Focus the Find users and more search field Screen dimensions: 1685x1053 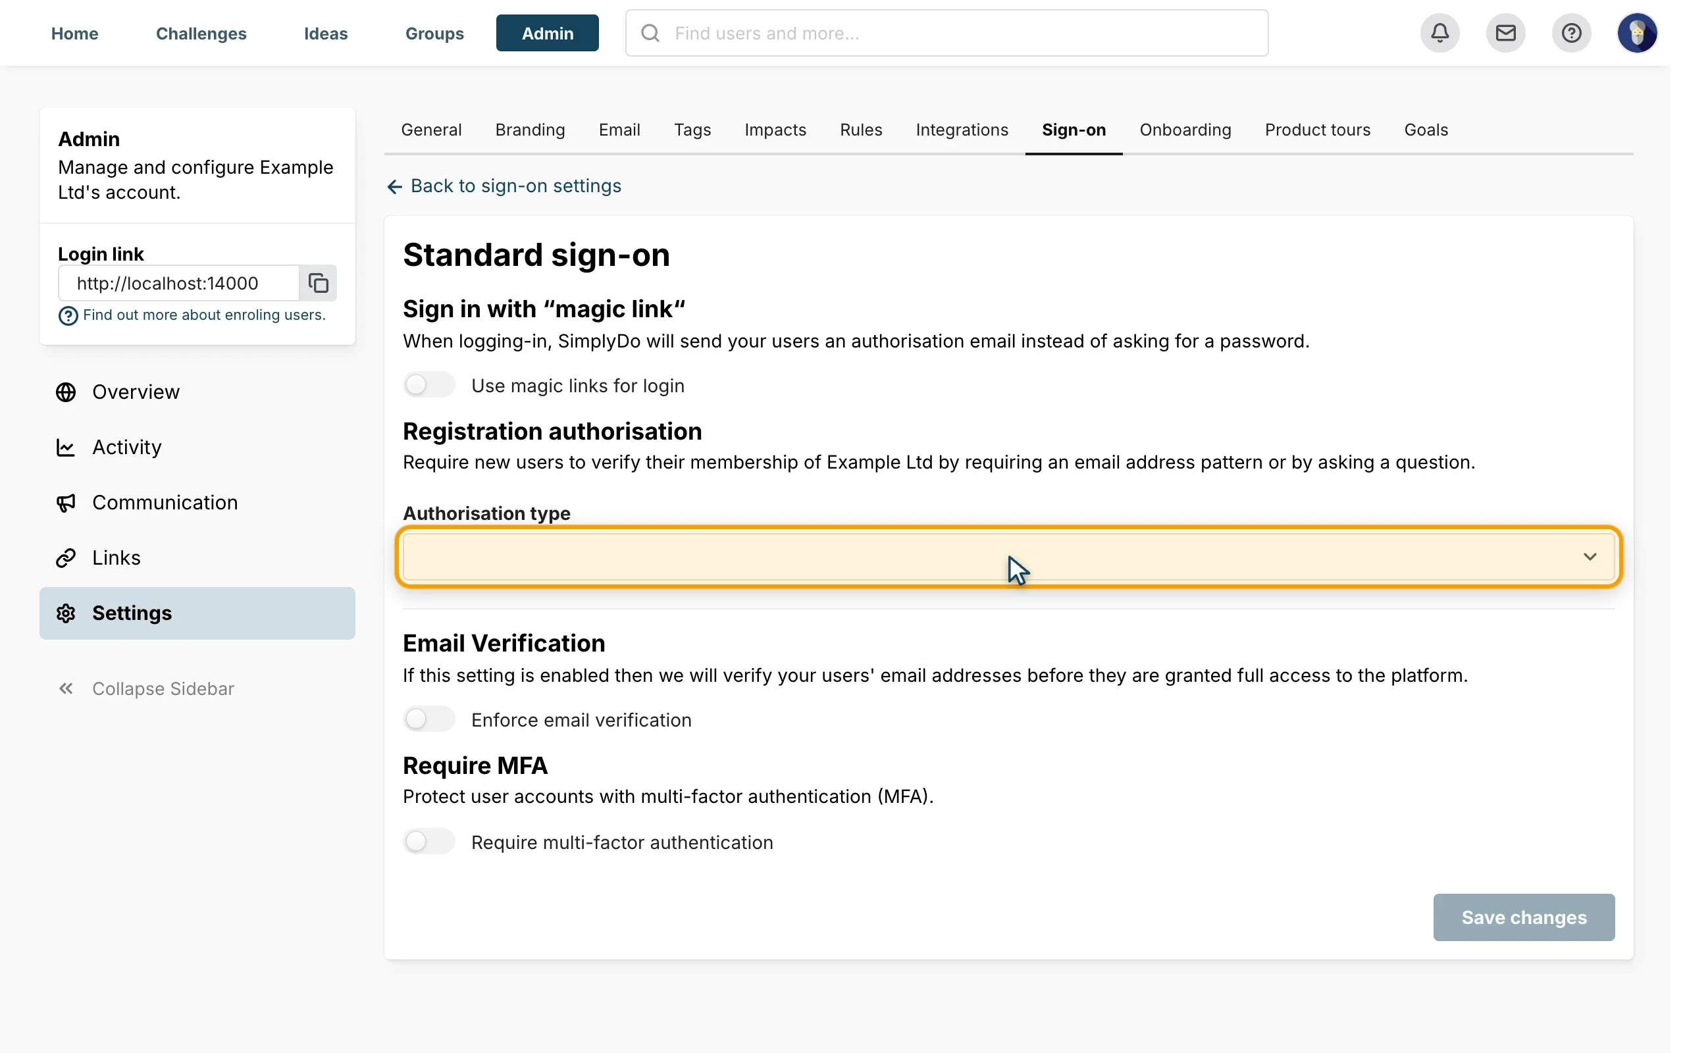pos(947,33)
